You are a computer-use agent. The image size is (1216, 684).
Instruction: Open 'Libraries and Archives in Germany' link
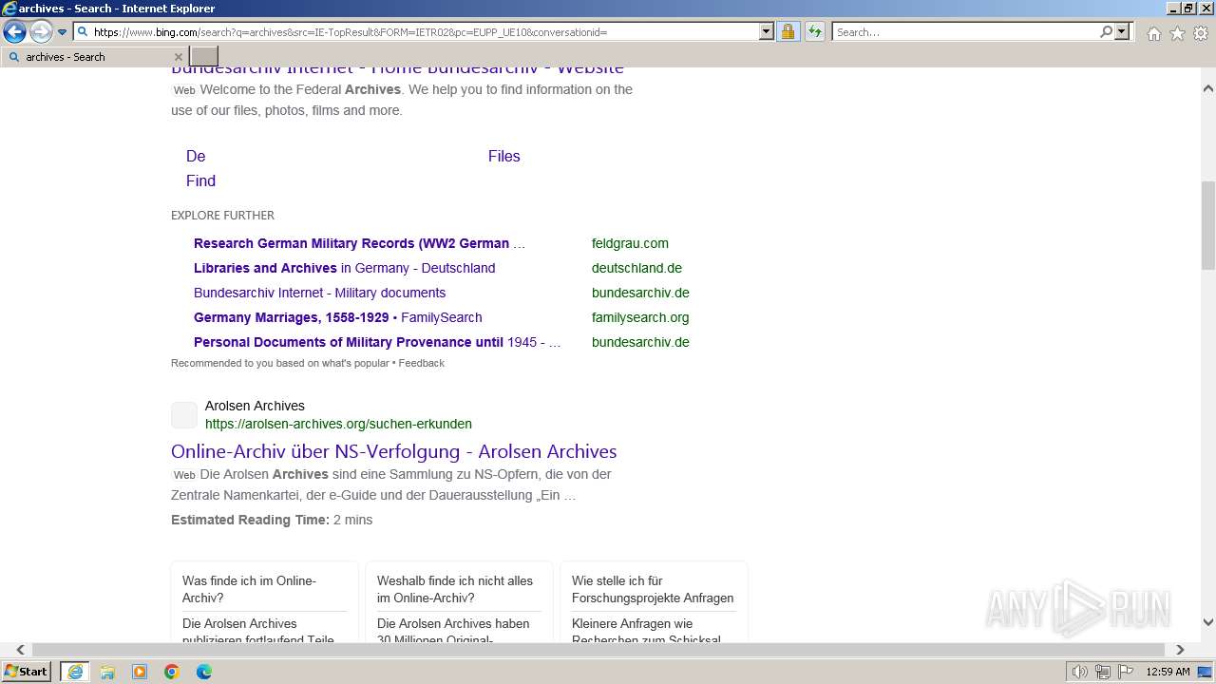coord(344,268)
